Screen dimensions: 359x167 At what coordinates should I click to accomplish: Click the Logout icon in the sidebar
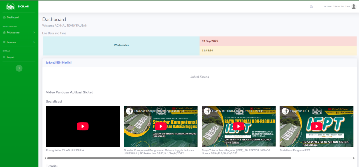4,57
